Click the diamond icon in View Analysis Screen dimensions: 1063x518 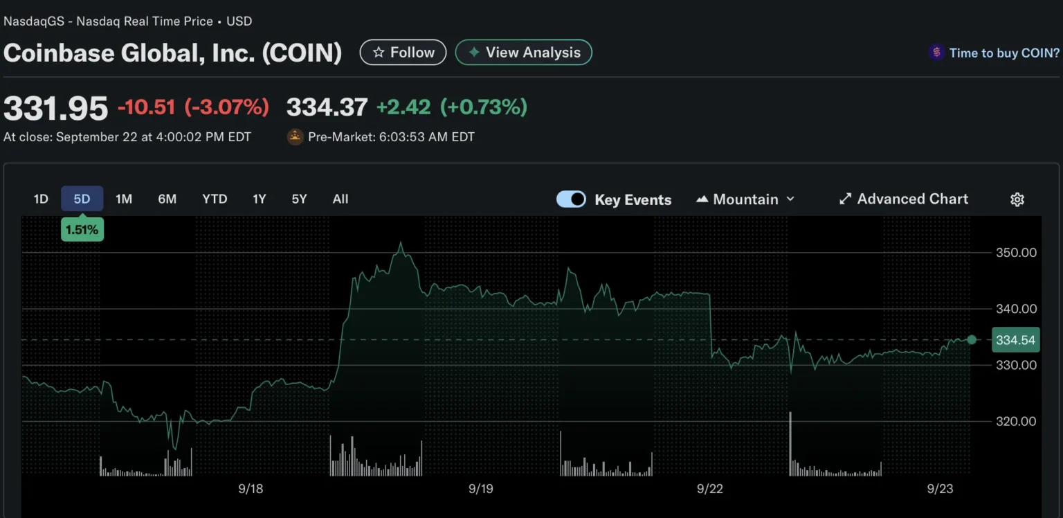click(475, 52)
